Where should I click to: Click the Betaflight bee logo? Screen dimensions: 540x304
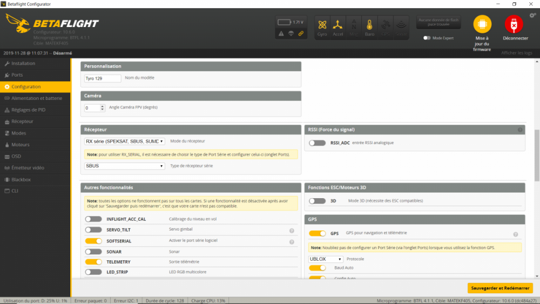18,23
